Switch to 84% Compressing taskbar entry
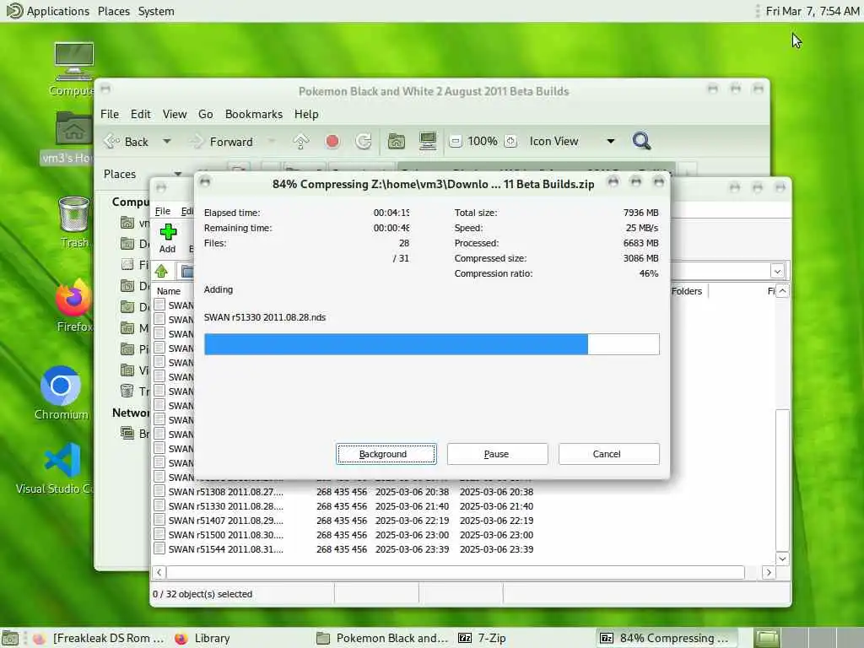This screenshot has height=648, width=864. tap(665, 638)
